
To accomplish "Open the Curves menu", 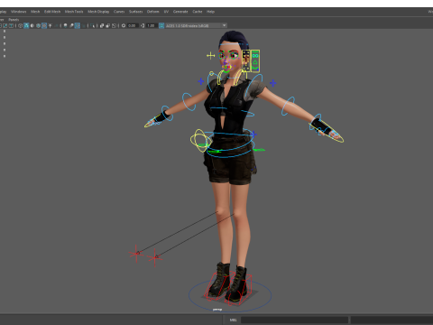I will (119, 12).
